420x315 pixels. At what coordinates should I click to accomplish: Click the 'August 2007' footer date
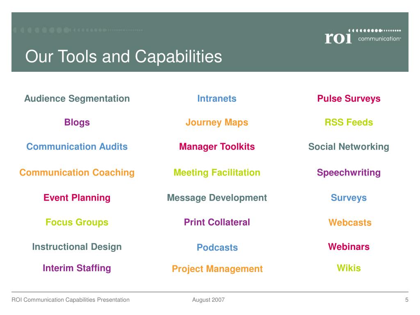click(x=208, y=300)
